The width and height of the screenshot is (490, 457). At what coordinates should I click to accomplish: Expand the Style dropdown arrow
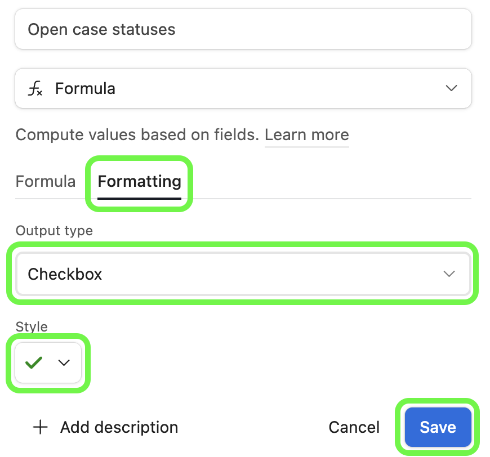(x=64, y=362)
